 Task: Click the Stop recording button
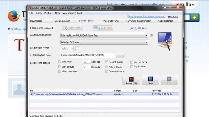(x=150, y=81)
